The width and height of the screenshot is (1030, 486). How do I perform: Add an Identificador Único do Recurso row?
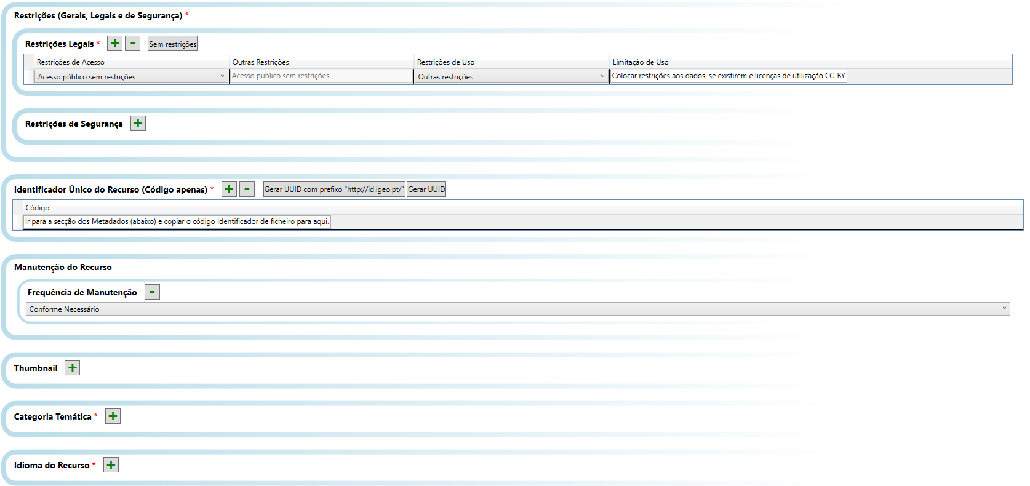pyautogui.click(x=229, y=189)
